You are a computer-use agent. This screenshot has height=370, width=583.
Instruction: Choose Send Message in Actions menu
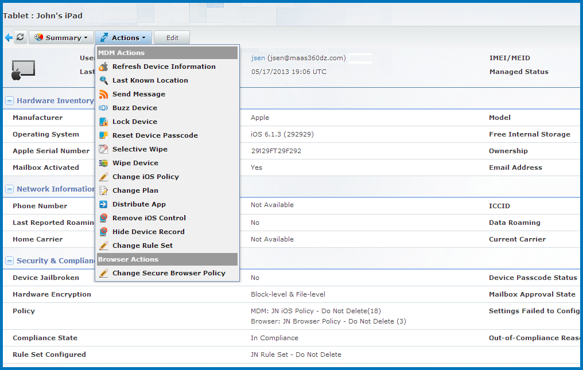(x=168, y=94)
